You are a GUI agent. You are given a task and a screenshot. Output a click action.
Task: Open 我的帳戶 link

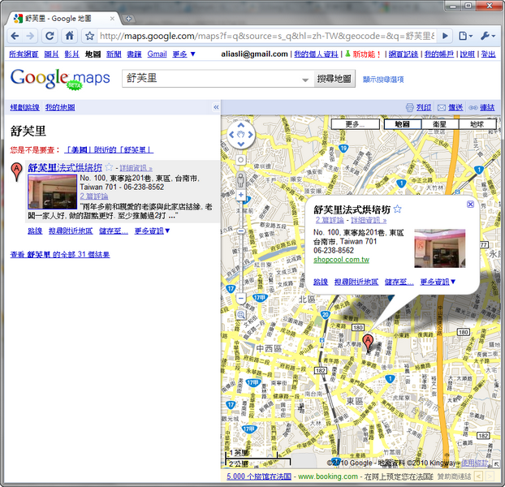[439, 54]
